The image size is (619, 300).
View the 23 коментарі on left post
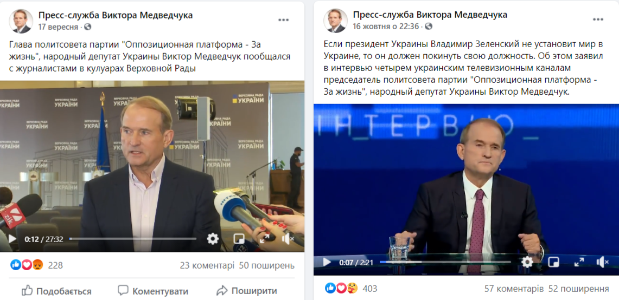[207, 265]
